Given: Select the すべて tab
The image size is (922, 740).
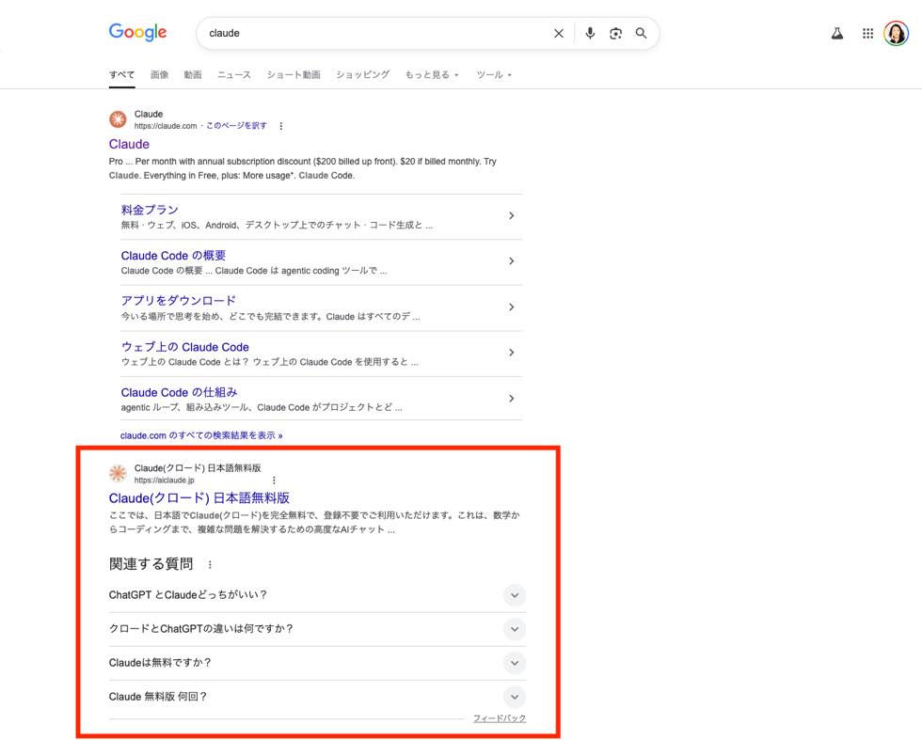Looking at the screenshot, I should [x=121, y=74].
